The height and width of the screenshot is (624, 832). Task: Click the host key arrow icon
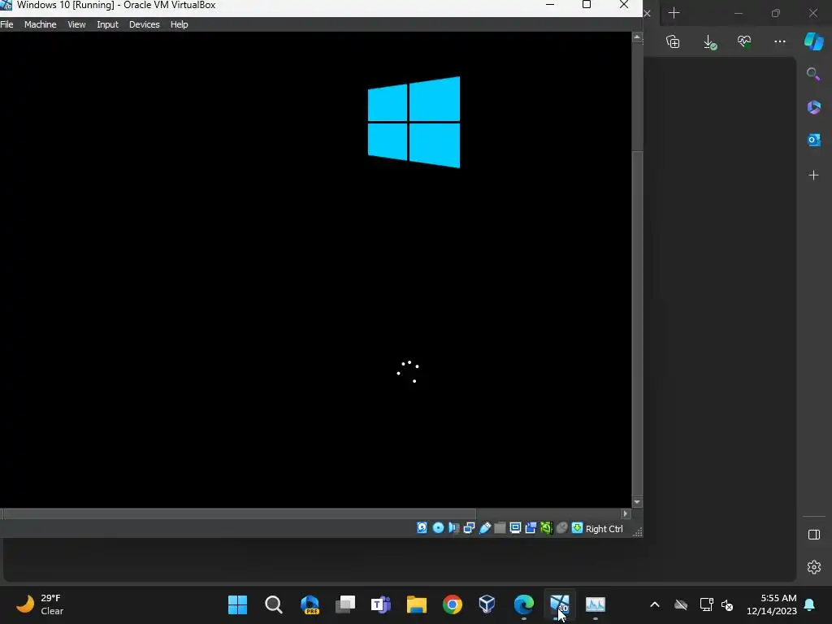coord(578,528)
